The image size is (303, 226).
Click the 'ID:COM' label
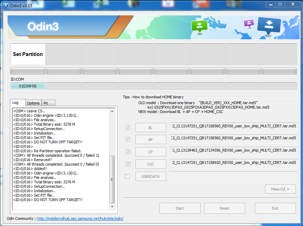pyautogui.click(x=17, y=79)
